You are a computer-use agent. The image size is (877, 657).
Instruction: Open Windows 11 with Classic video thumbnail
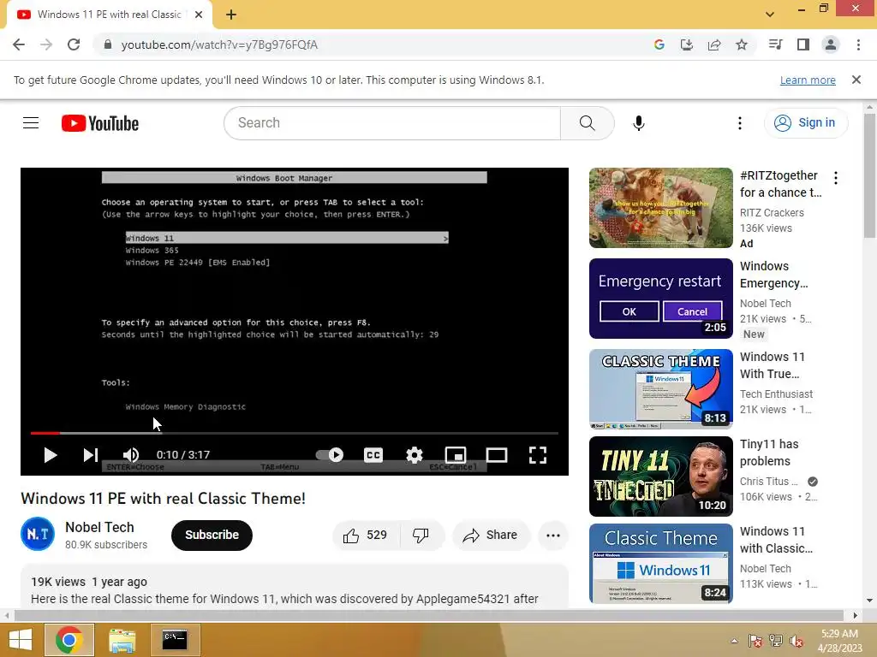point(660,564)
